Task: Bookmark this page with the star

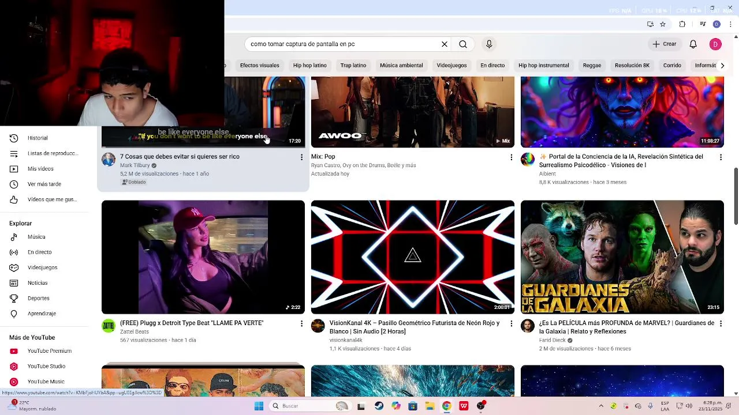Action: [663, 24]
